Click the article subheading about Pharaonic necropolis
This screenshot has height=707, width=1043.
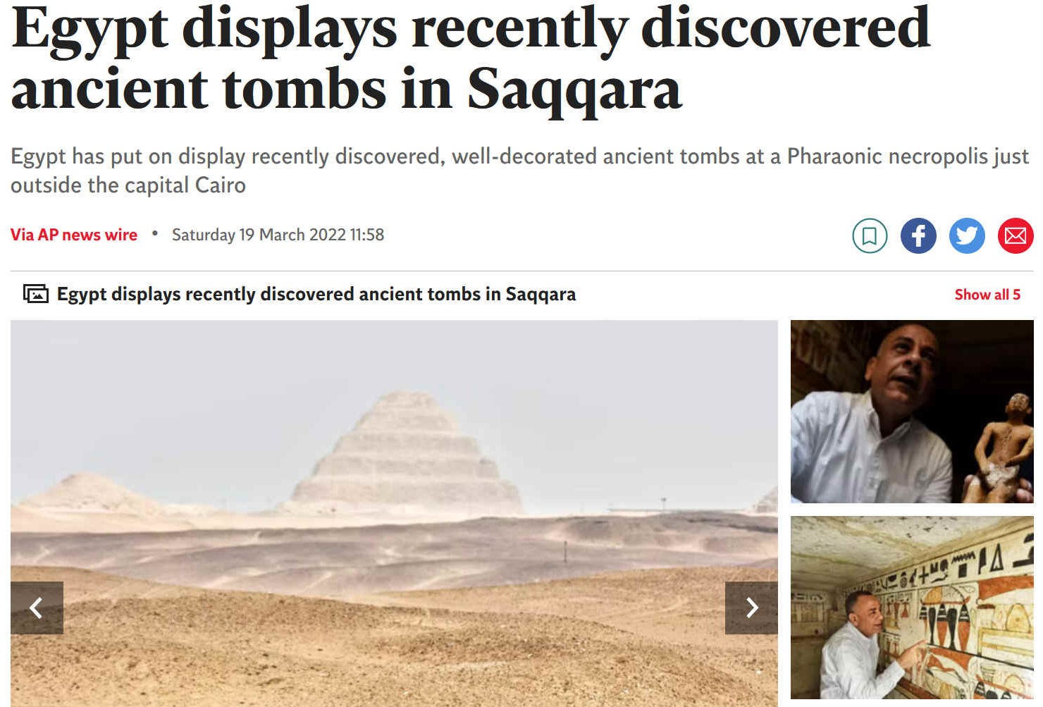[520, 170]
